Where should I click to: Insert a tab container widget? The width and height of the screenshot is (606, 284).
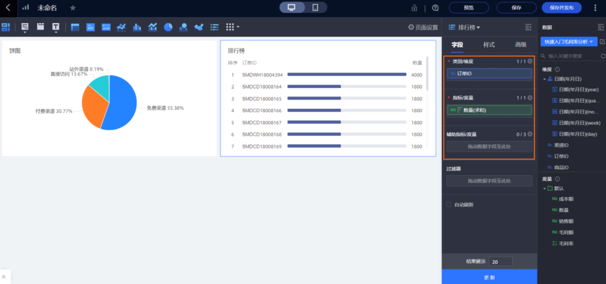[x=40, y=27]
